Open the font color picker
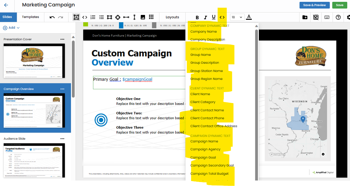Image resolution: width=350 pixels, height=186 pixels. click(x=249, y=17)
